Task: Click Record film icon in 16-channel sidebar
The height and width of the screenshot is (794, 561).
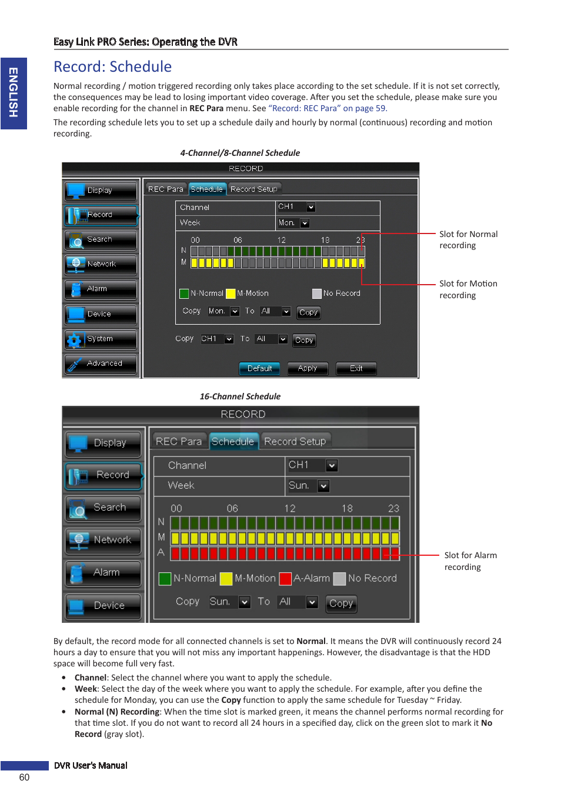Action: point(78,476)
